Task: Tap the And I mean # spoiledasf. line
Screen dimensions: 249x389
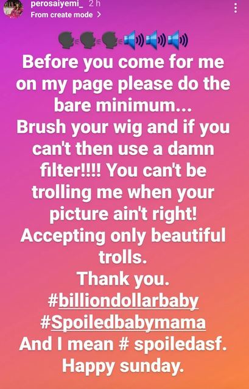Action: point(123,344)
